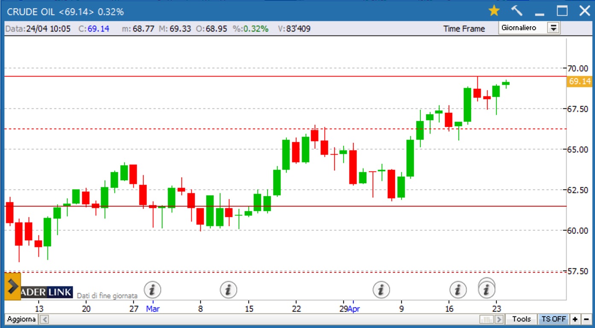
Task: Click the 70.00 price axis label
Action: point(577,68)
